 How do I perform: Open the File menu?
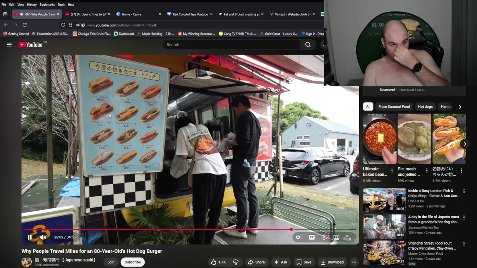[x=4, y=4]
